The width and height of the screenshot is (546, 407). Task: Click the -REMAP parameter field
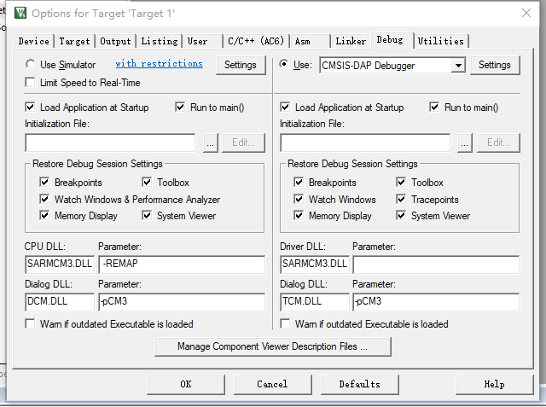[x=182, y=265]
